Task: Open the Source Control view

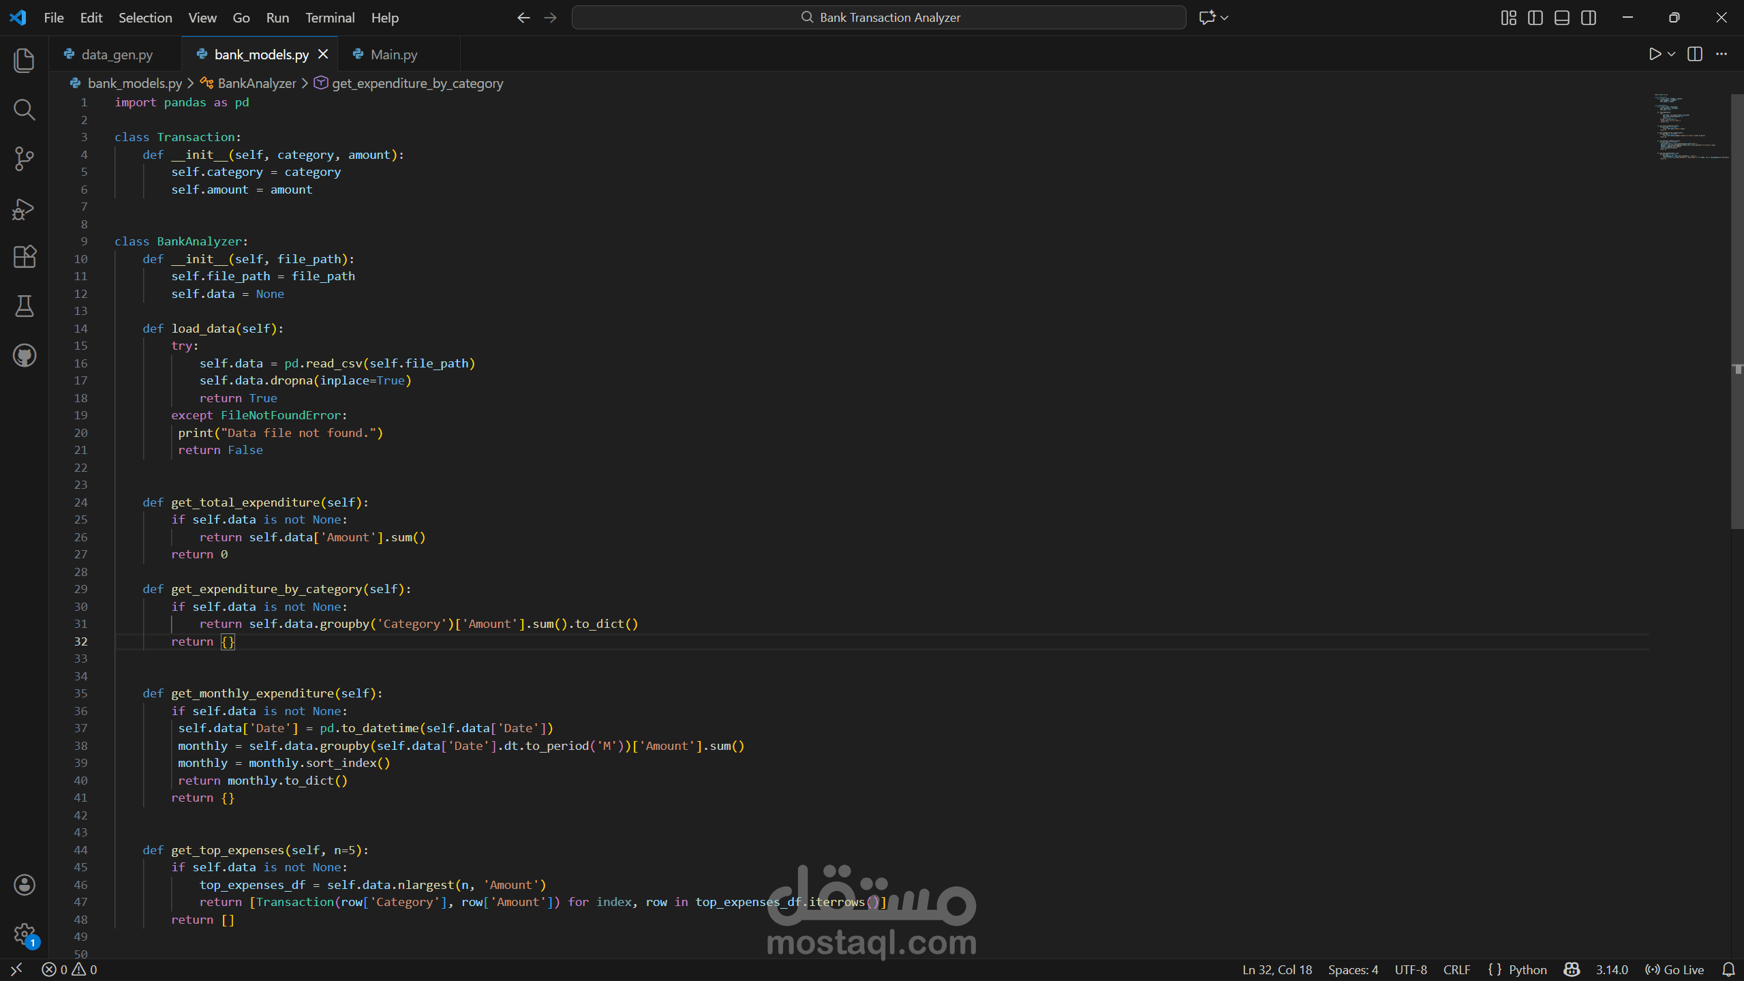Action: pyautogui.click(x=25, y=159)
